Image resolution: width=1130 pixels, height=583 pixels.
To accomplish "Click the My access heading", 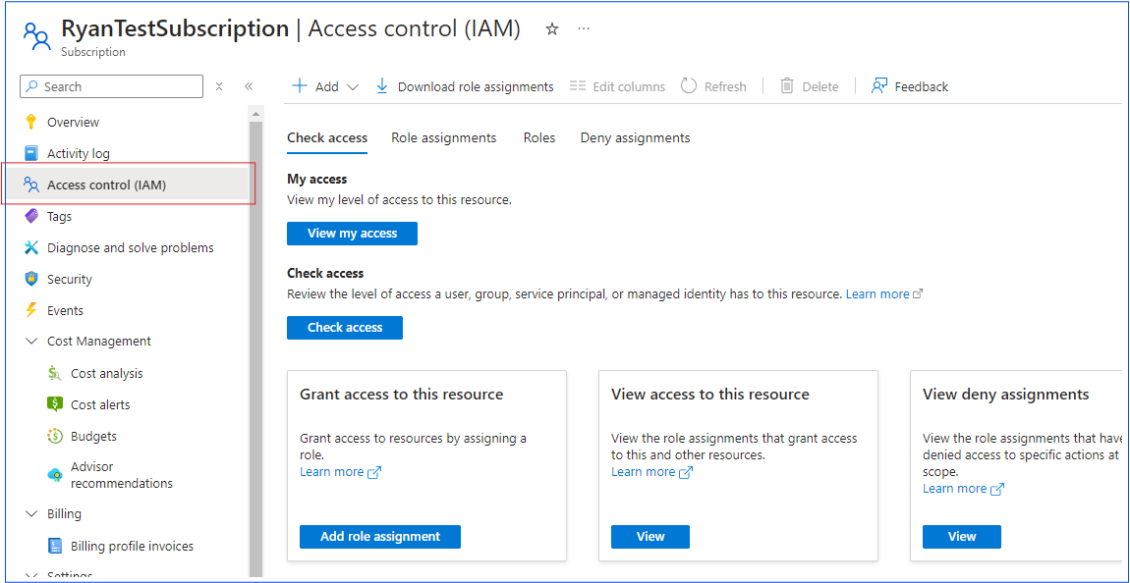I will [317, 180].
